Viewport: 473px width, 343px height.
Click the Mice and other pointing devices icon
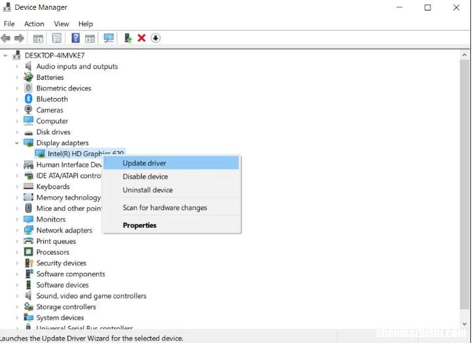click(28, 208)
